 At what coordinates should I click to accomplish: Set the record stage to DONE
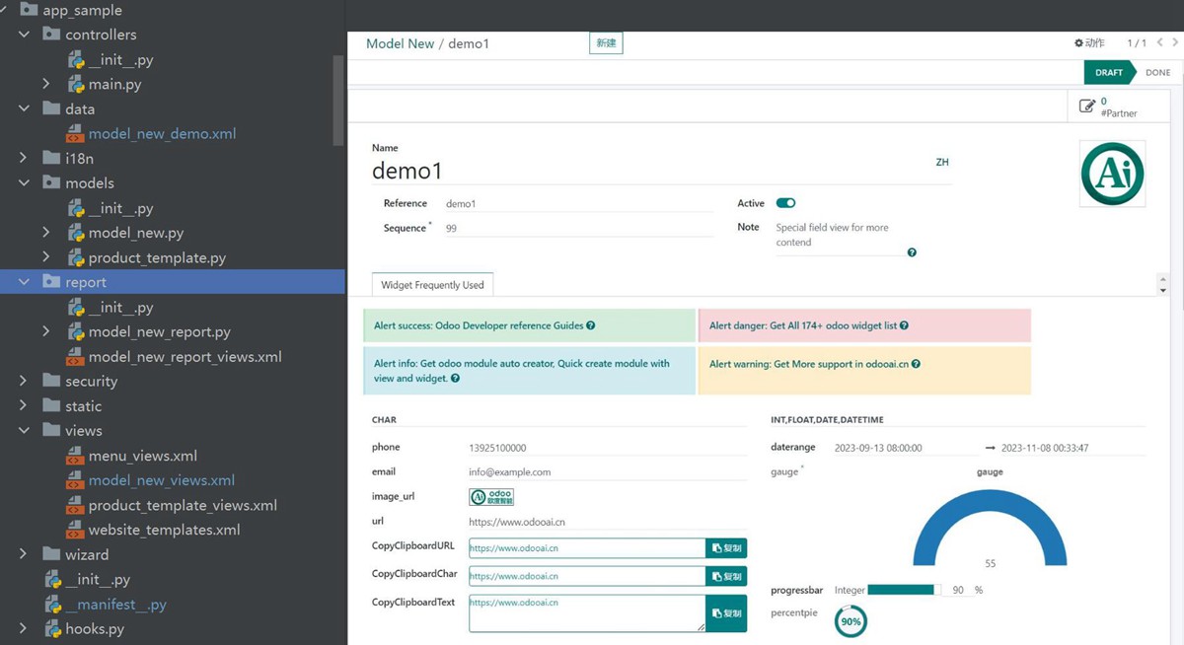(x=1156, y=71)
